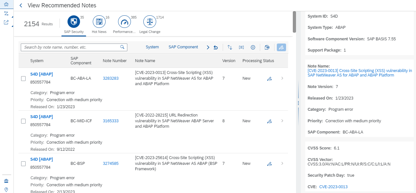Open note number 3165333 link

click(110, 121)
